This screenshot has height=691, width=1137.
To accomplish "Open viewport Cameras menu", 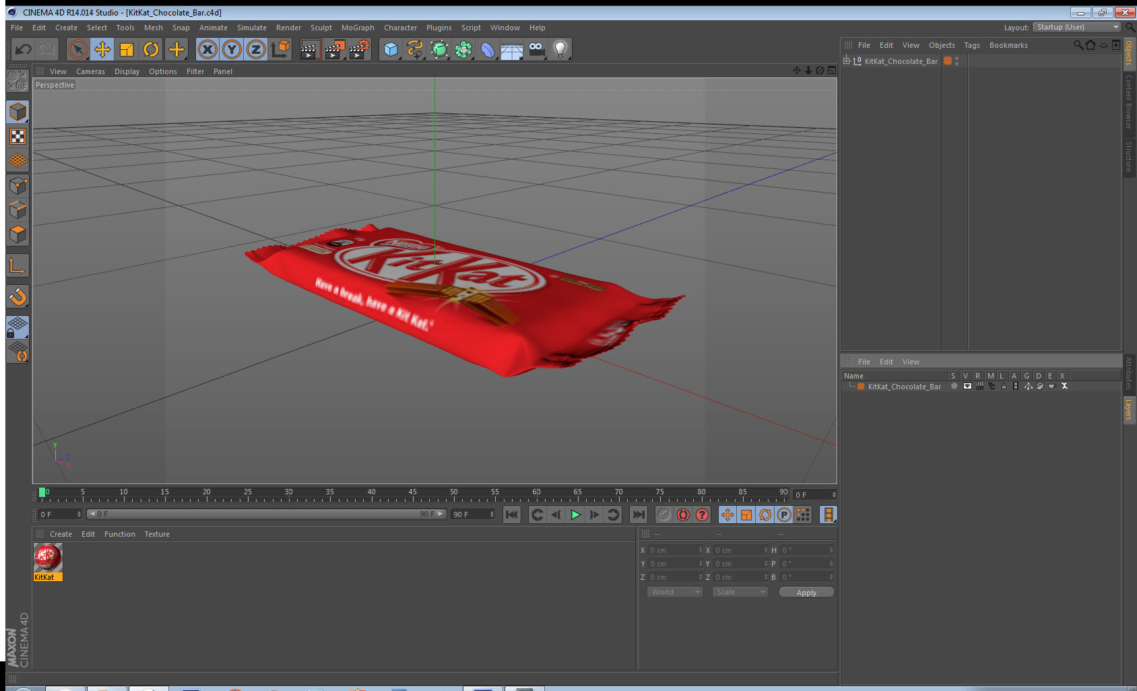I will click(x=90, y=71).
